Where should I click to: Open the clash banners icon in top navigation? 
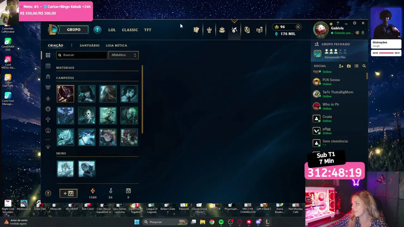coord(196,30)
